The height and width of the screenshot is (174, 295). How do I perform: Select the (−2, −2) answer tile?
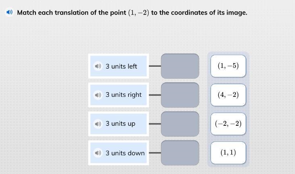228,124
